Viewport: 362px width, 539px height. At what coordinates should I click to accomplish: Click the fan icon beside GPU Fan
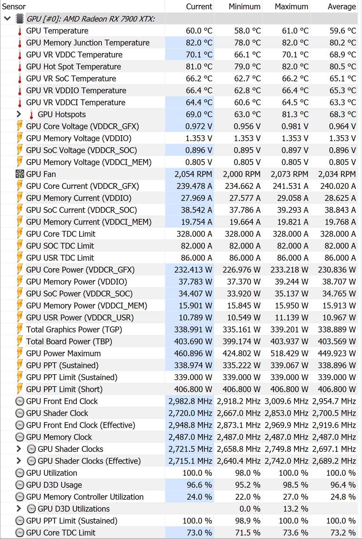click(x=20, y=174)
